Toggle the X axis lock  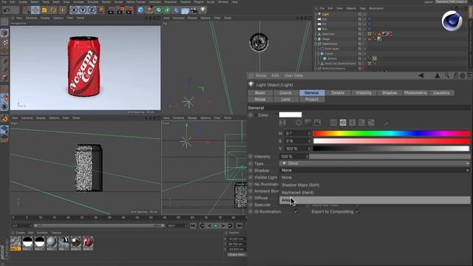click(x=74, y=10)
